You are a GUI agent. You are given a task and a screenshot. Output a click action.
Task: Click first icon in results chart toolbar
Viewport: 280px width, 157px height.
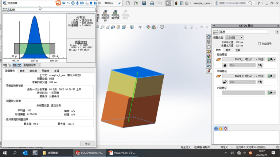pos(5,65)
